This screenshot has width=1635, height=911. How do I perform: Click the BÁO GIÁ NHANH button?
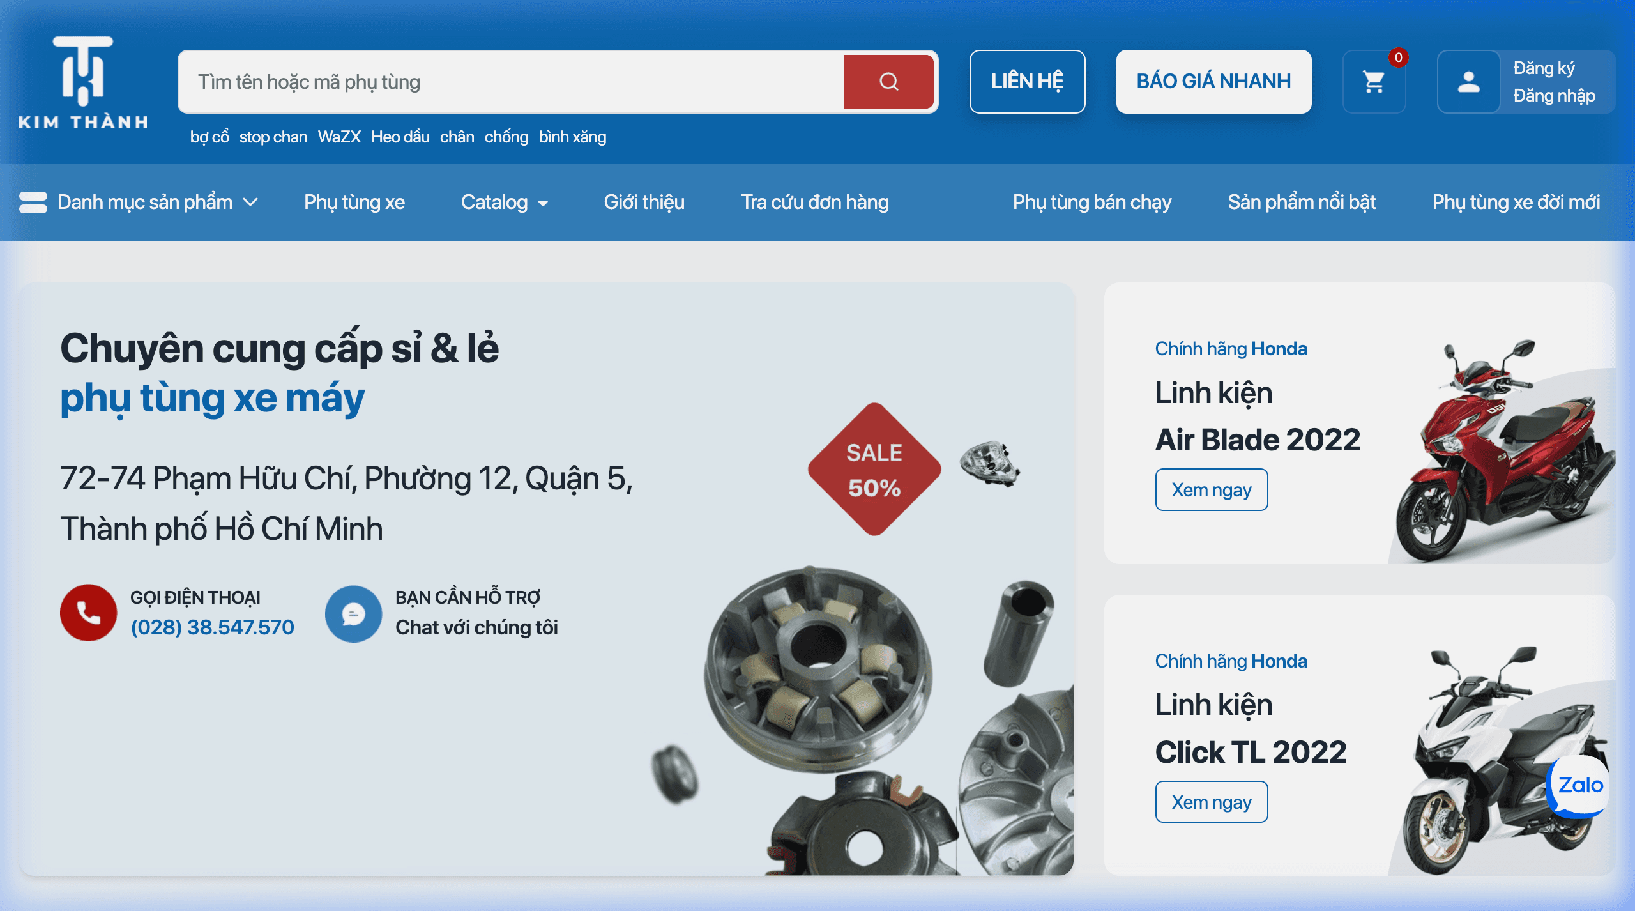coord(1213,82)
